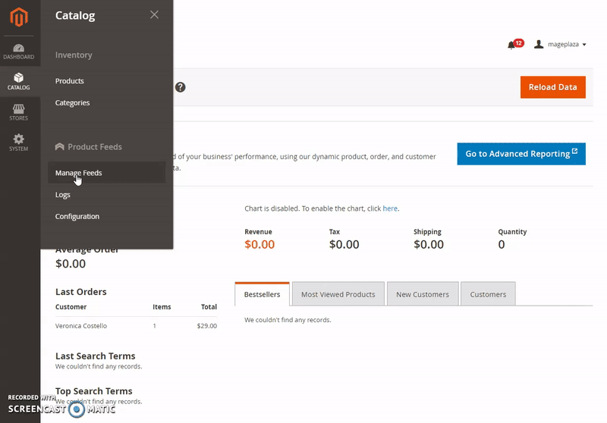Open the notifications bell icon
The width and height of the screenshot is (607, 423).
pyautogui.click(x=512, y=45)
